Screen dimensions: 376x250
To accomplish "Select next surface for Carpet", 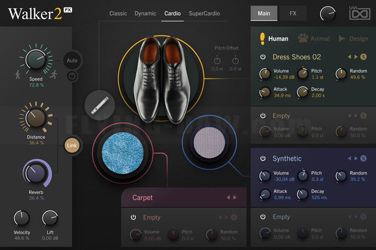I will (235, 197).
